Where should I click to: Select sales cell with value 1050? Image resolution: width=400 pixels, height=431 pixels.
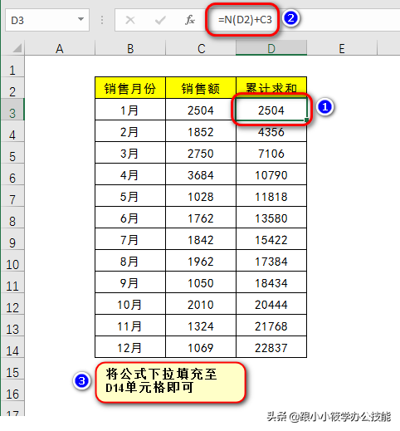coord(201,282)
